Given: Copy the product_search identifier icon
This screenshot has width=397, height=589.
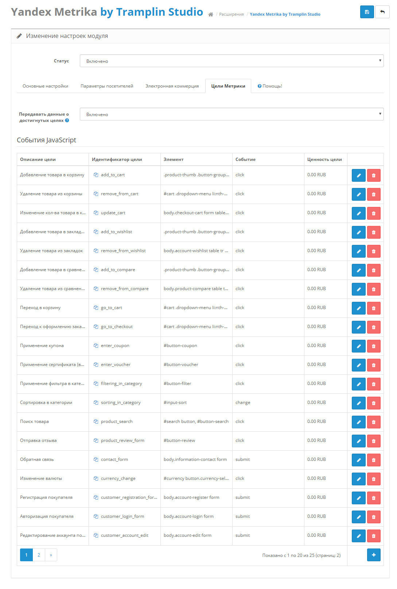Looking at the screenshot, I should click(x=96, y=421).
